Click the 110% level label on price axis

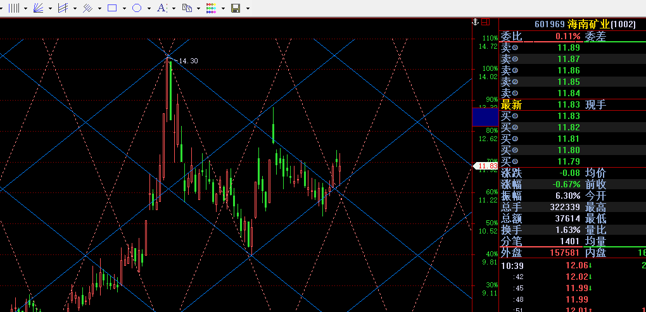click(490, 38)
